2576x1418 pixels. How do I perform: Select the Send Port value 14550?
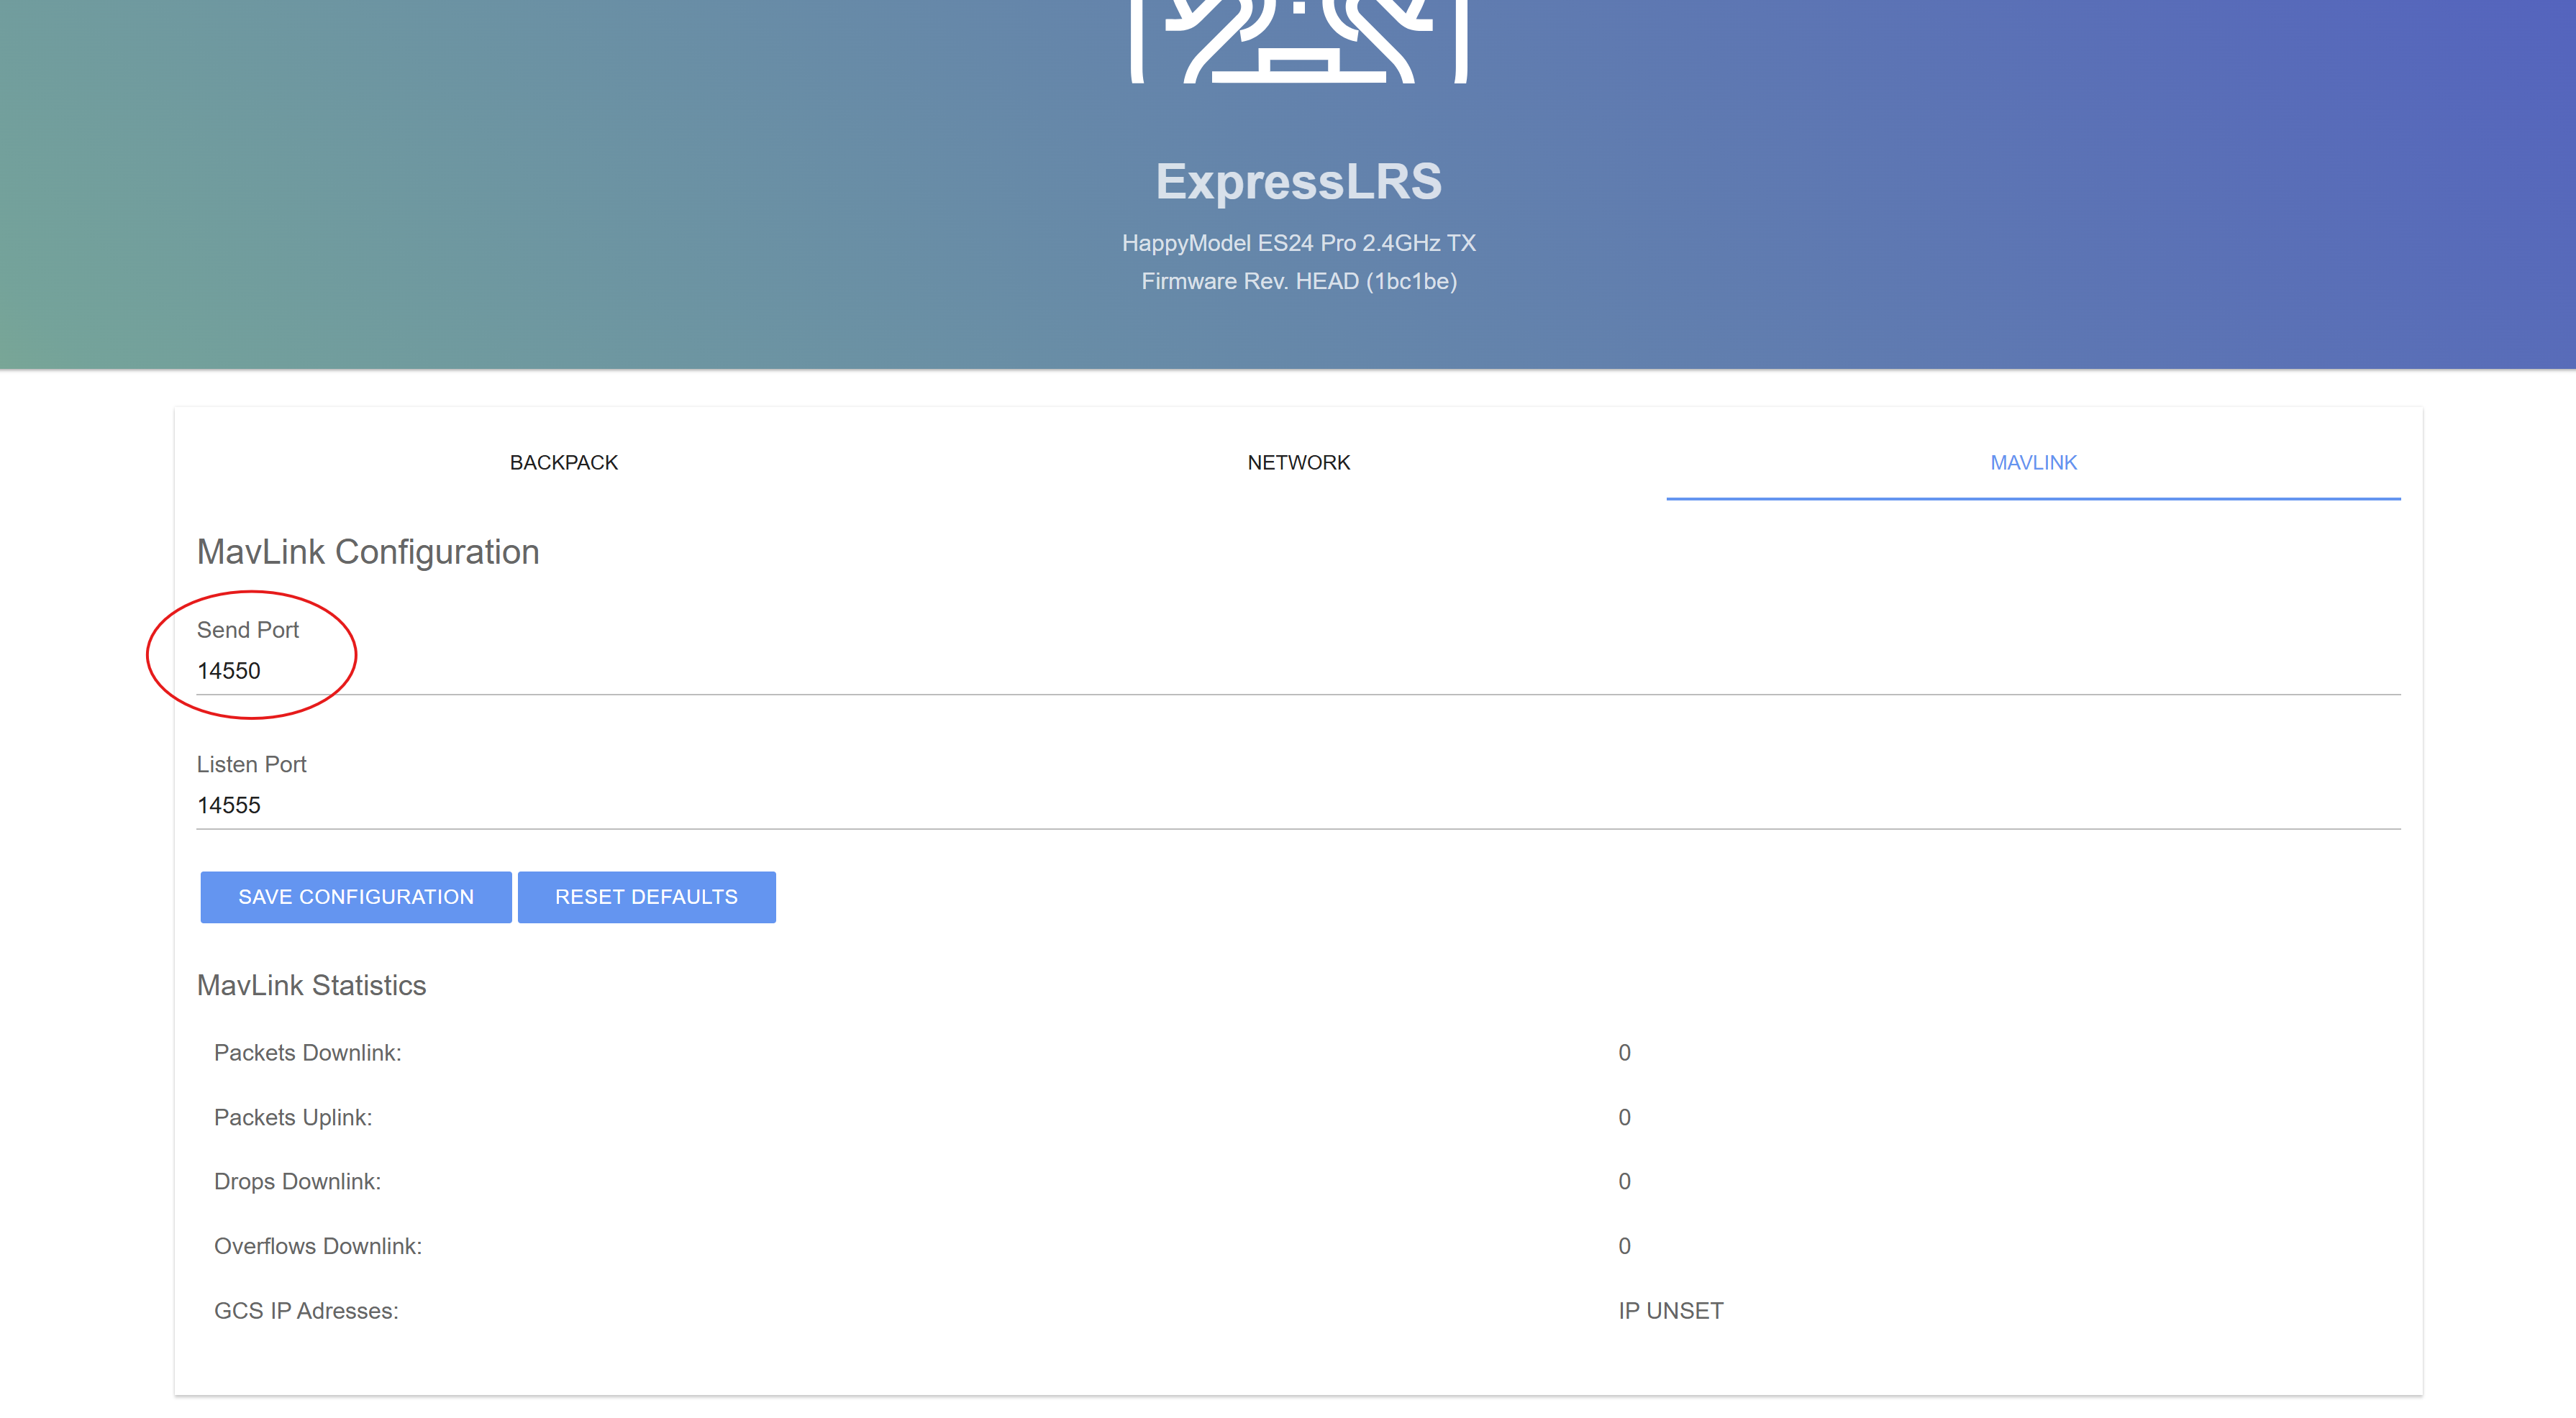(230, 670)
